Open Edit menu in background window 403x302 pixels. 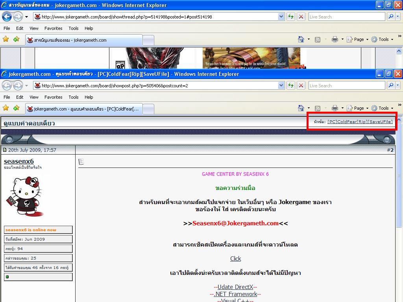point(20,28)
